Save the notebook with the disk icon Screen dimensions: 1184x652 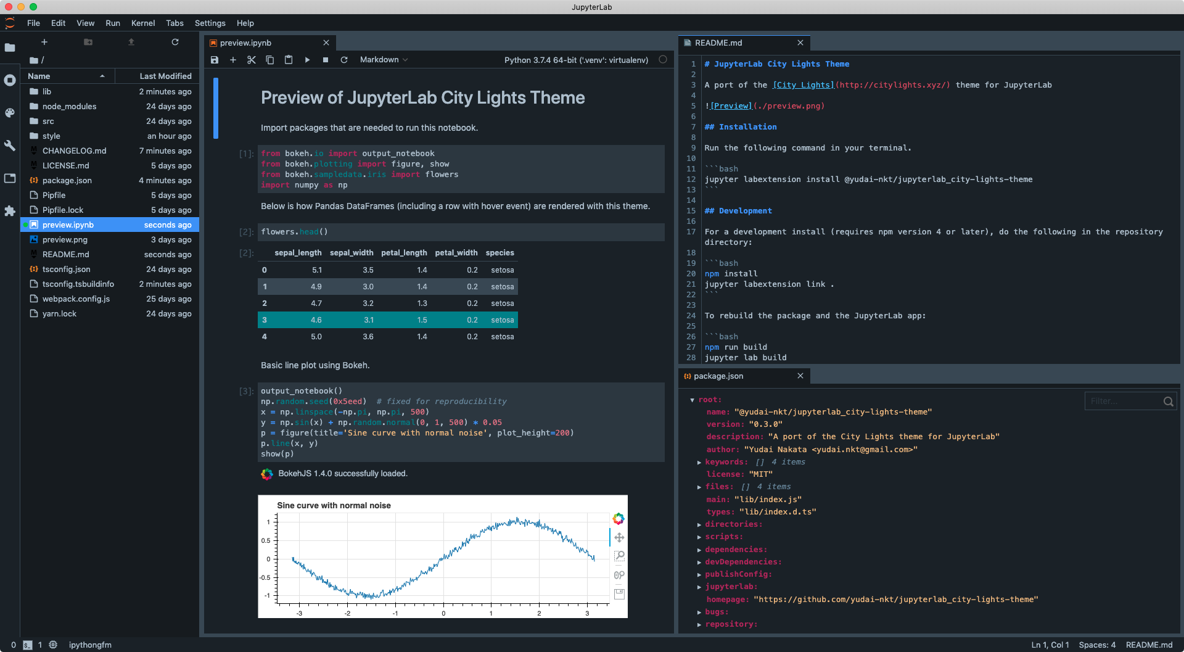point(215,60)
